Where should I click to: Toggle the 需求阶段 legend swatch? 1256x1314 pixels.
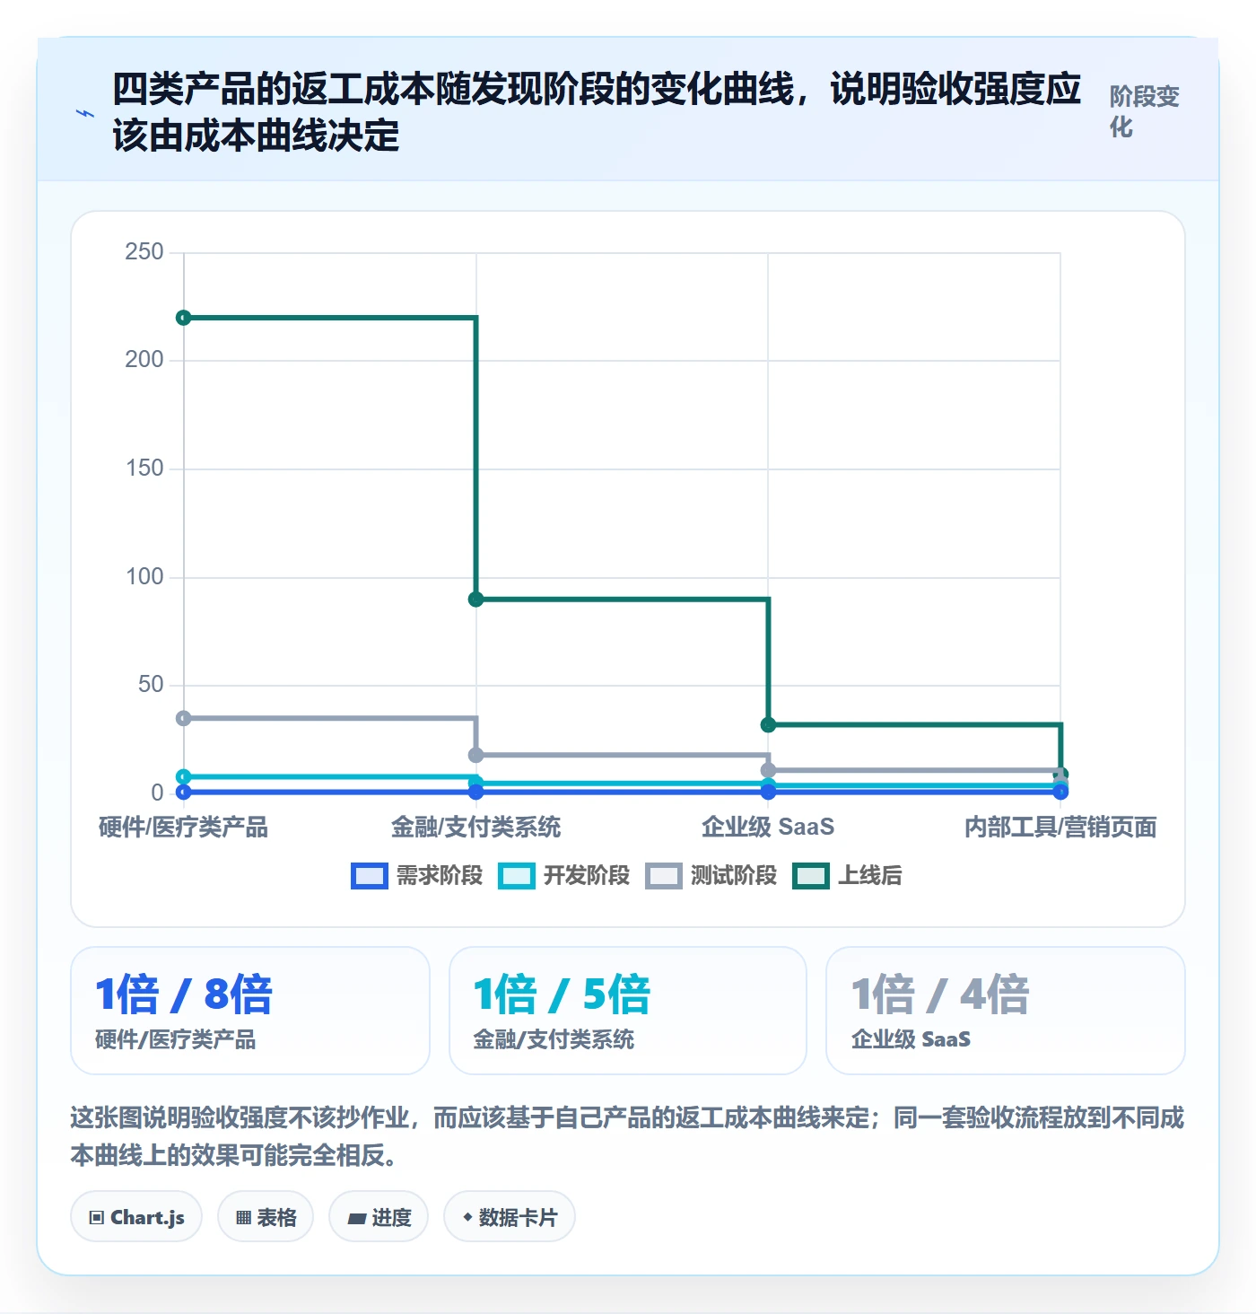pyautogui.click(x=370, y=876)
